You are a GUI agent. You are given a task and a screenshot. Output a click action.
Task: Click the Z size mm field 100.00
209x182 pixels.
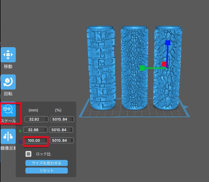point(36,141)
